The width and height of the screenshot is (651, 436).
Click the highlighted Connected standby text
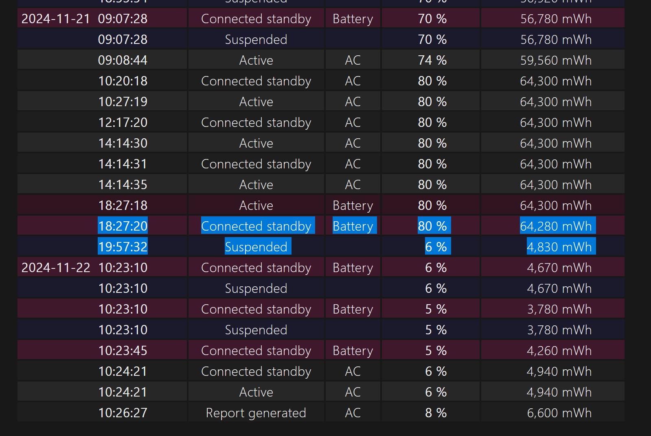(x=256, y=226)
